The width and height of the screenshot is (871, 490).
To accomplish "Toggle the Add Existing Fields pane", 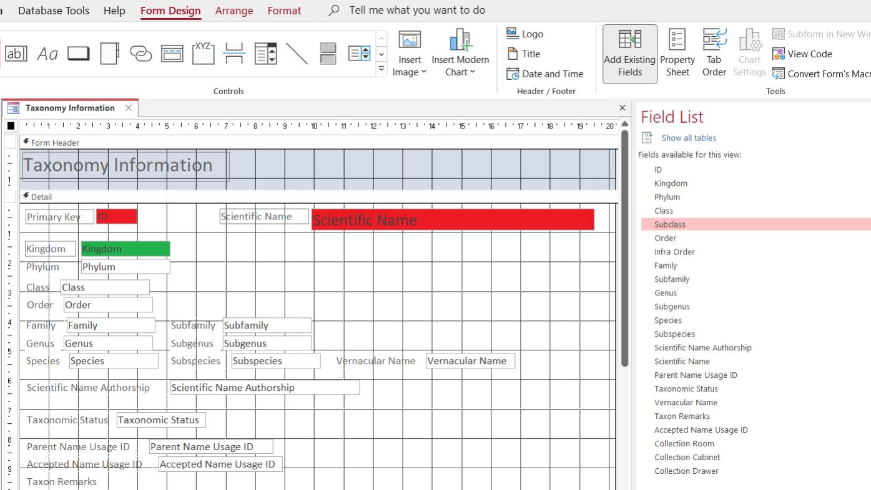I will (629, 54).
